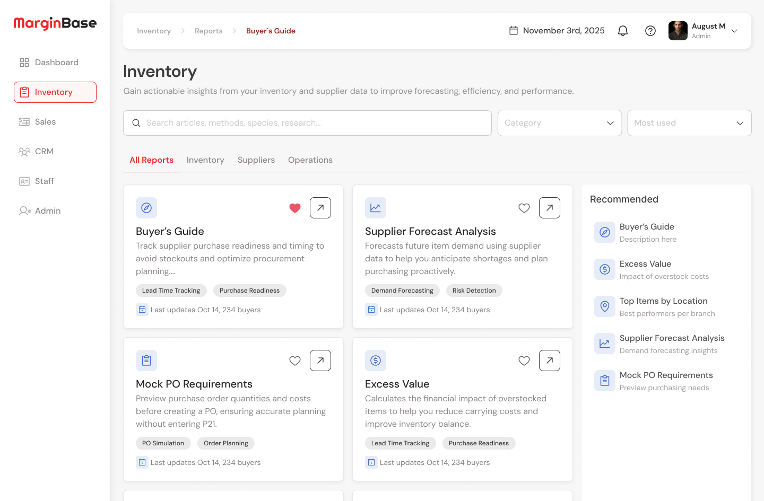The image size is (764, 501).
Task: Click the Staff icon in the sidebar
Action: [24, 181]
